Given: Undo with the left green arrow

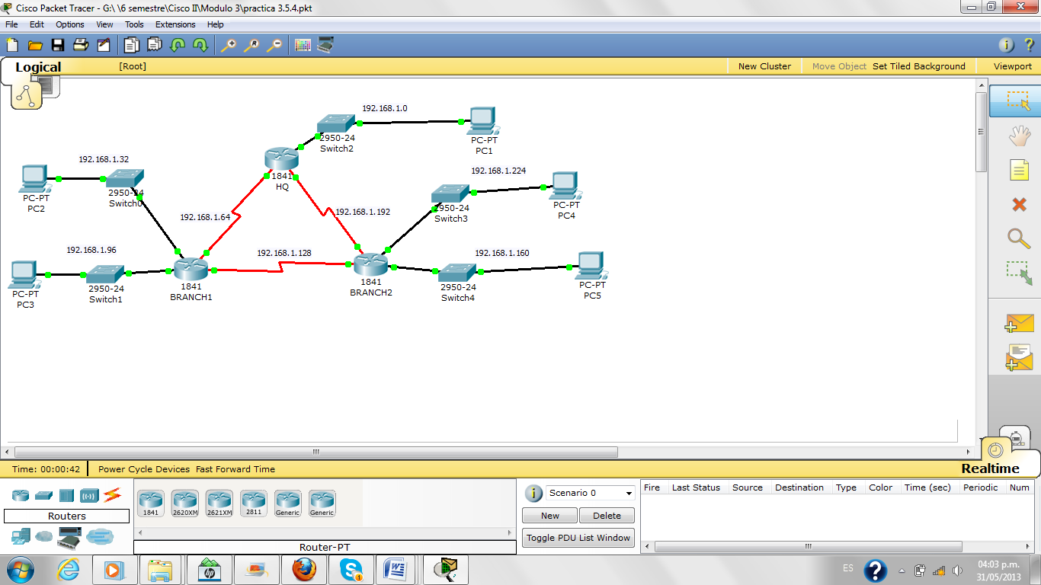Looking at the screenshot, I should click(178, 45).
